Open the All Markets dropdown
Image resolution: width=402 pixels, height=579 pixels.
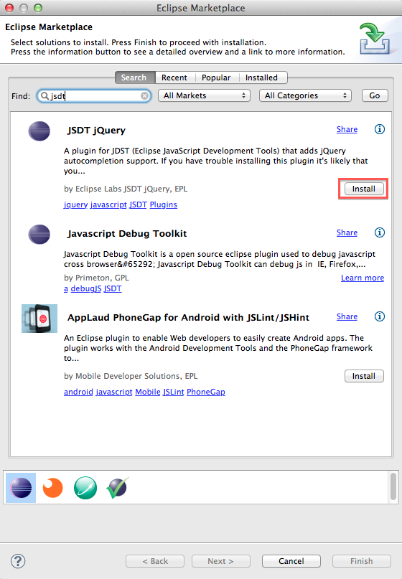point(205,95)
